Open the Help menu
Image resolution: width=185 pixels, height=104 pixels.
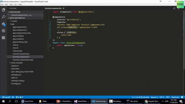coord(20,5)
